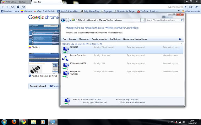This screenshot has height=125, width=201.
Task: Click Iphone Connection ad hoc network icon
Action: pyautogui.click(x=66, y=58)
